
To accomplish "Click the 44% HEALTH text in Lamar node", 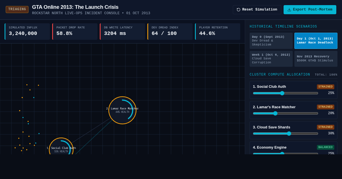I will [x=122, y=112].
